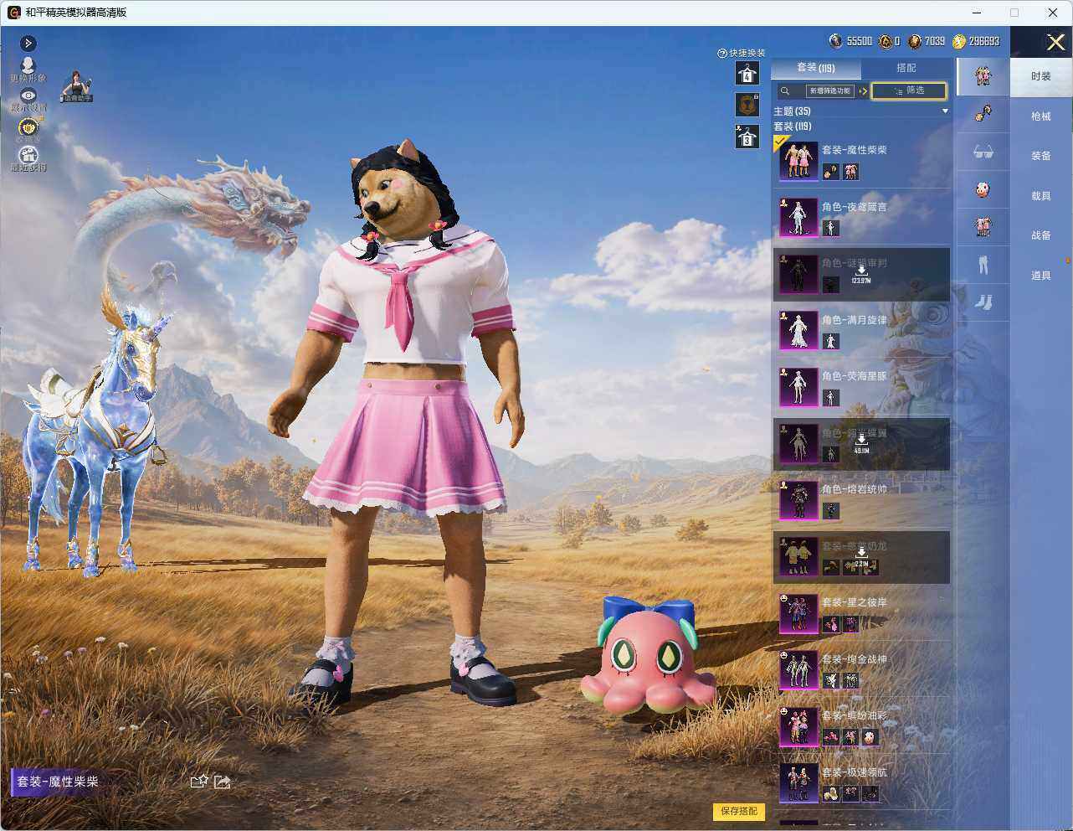Select the 角色-夜莺箴言 character thumbnail
This screenshot has width=1073, height=831.
coord(798,217)
